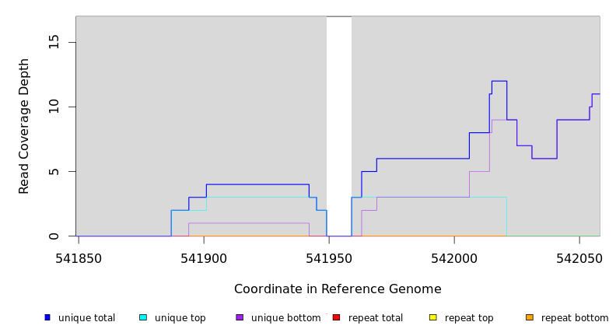This screenshot has height=336, width=616.
Task: Click the orange repeat bottom legend swatch
Action: point(530,317)
